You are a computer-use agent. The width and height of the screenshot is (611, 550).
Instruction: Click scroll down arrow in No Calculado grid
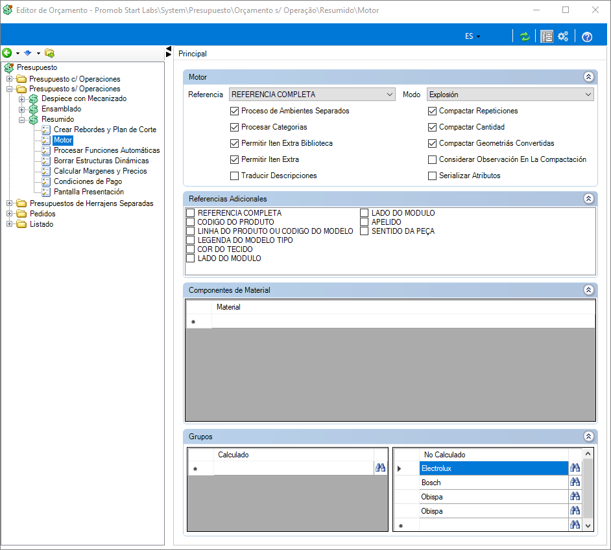[x=588, y=526]
